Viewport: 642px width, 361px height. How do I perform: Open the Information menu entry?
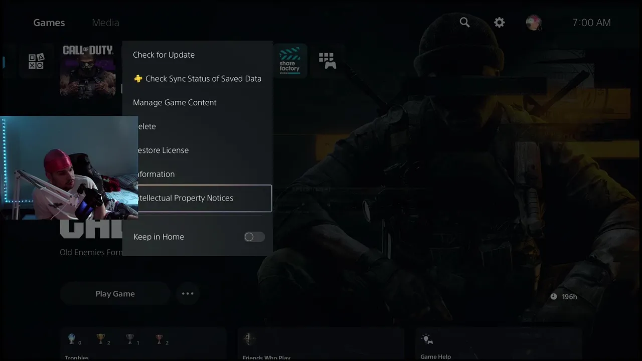coord(205,174)
